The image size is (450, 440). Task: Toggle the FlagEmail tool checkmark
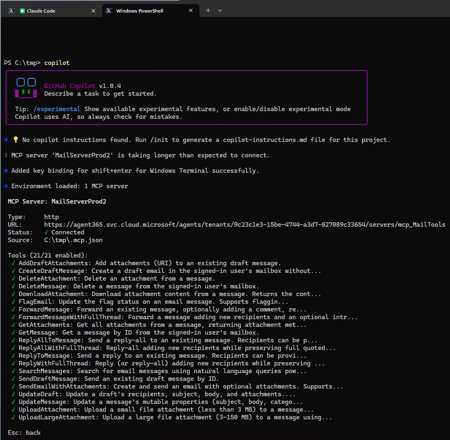[14, 301]
